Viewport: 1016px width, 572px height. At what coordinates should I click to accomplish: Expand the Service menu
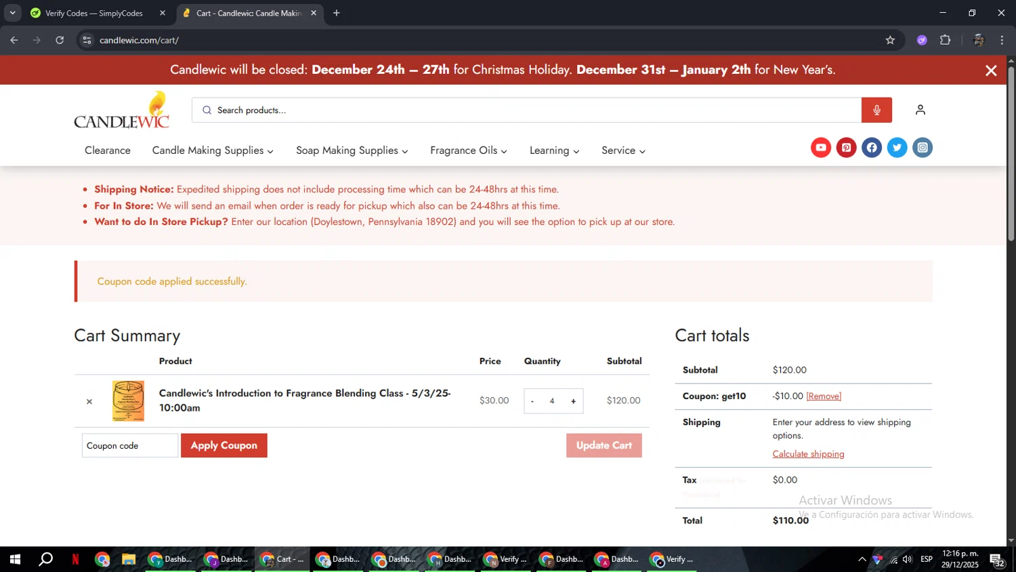(x=623, y=150)
